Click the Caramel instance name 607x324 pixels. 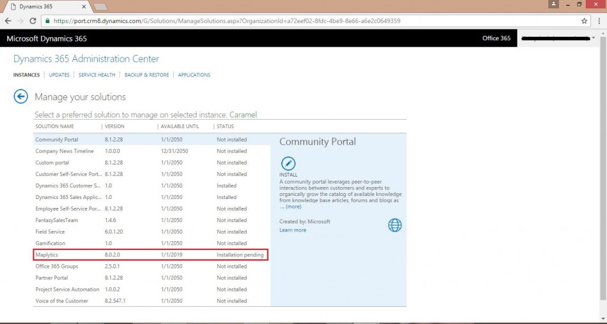(x=243, y=115)
